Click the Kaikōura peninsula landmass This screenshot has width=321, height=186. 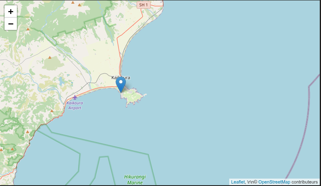point(133,96)
